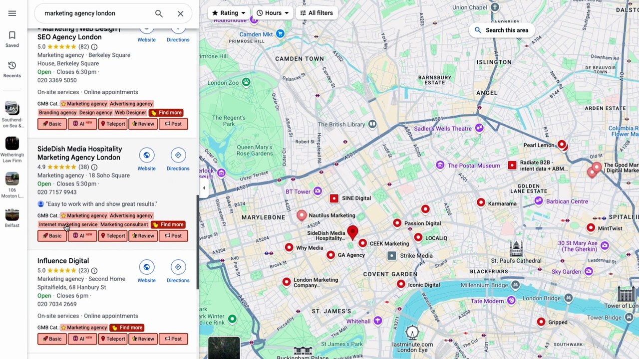Click the results list scrollbar
Viewport: 639px width, 359px height.
pyautogui.click(x=198, y=242)
